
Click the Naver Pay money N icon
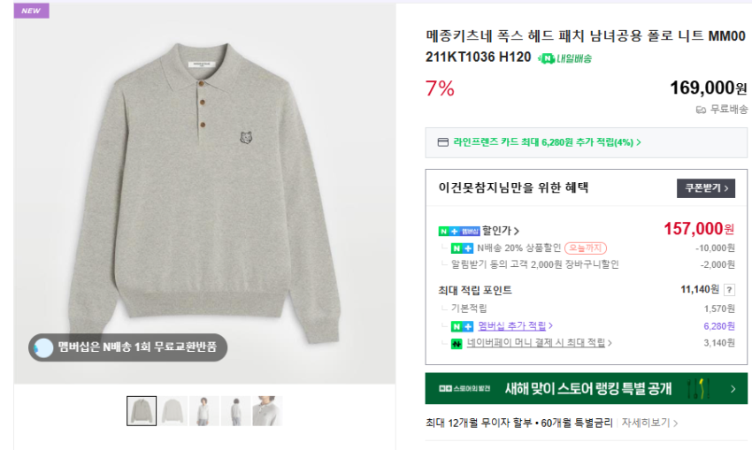coord(457,343)
